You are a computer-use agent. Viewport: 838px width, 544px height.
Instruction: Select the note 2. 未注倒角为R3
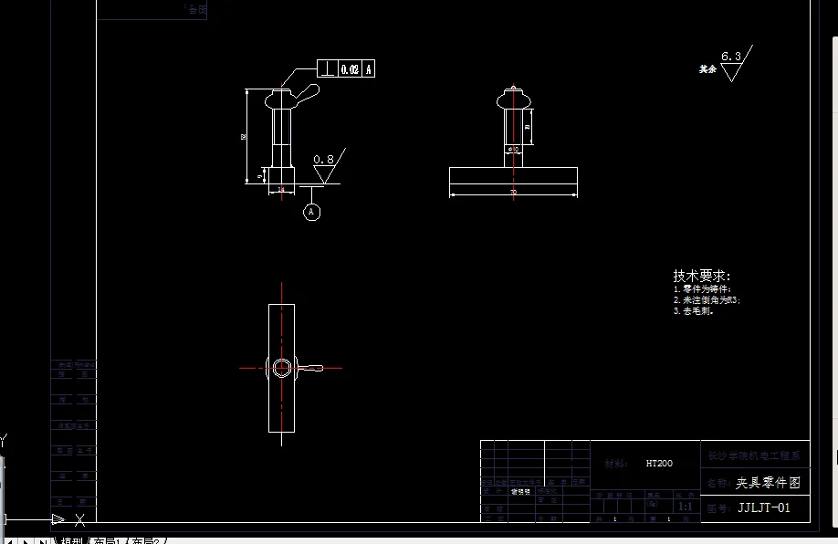707,299
